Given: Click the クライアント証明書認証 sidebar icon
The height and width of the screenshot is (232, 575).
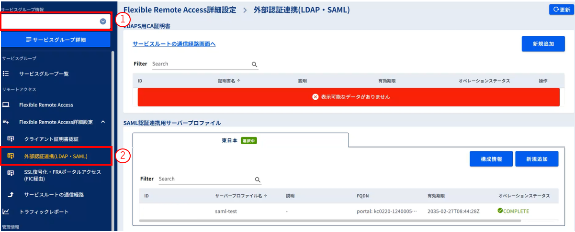Looking at the screenshot, I should [x=11, y=139].
